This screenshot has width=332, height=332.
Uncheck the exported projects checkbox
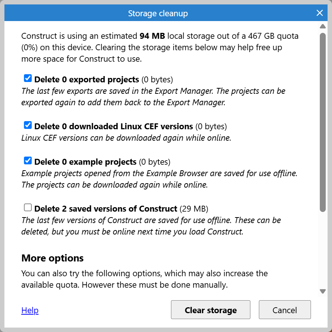pos(28,78)
